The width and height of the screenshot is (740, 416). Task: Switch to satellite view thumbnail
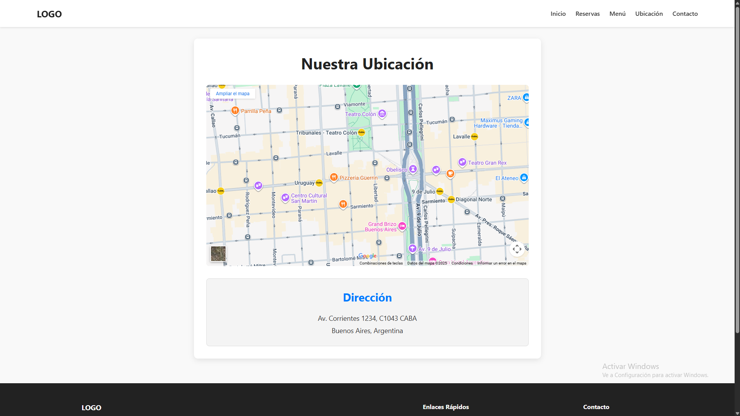218,254
